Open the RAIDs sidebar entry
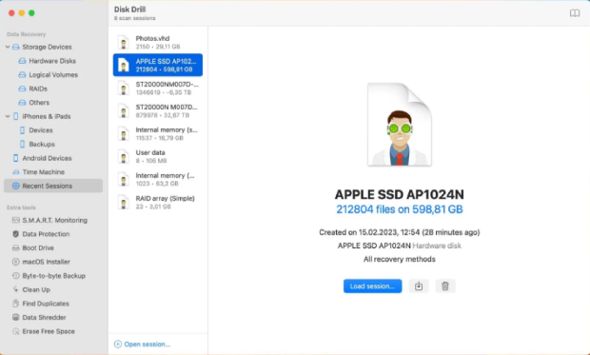The width and height of the screenshot is (590, 355). (x=38, y=89)
